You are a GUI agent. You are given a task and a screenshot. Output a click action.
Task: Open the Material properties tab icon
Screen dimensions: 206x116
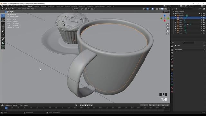(172, 88)
